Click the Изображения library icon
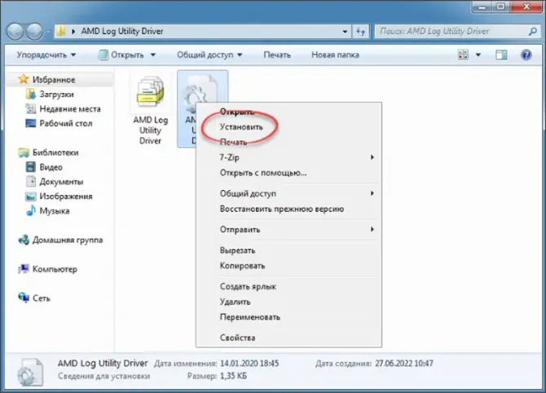 pos(31,196)
